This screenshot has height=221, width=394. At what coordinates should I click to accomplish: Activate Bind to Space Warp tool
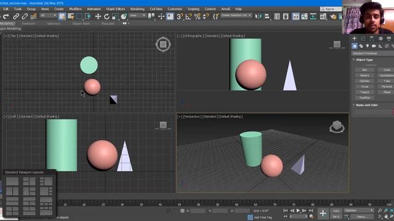pos(33,17)
